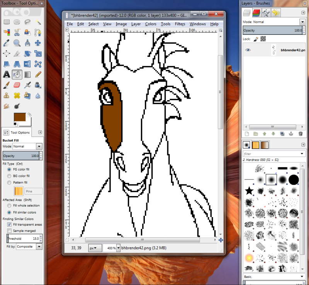Choose the Free Select lasso tool
This screenshot has width=309, height=285.
27,22
